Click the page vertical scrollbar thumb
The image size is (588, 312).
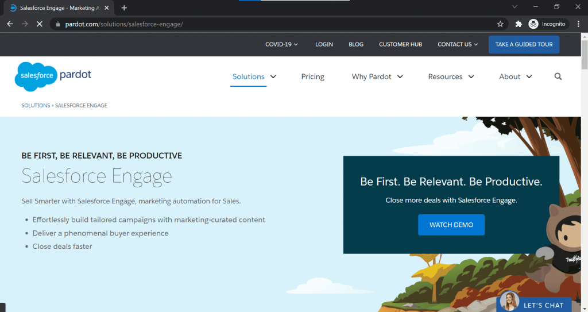[x=584, y=55]
